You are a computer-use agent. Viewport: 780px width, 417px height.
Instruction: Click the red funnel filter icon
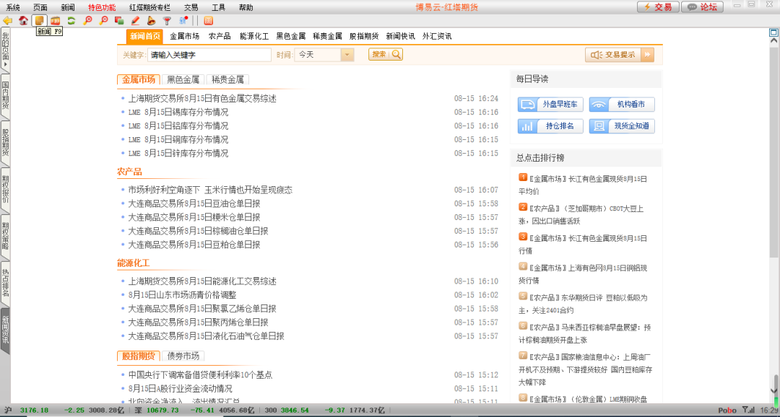(167, 20)
